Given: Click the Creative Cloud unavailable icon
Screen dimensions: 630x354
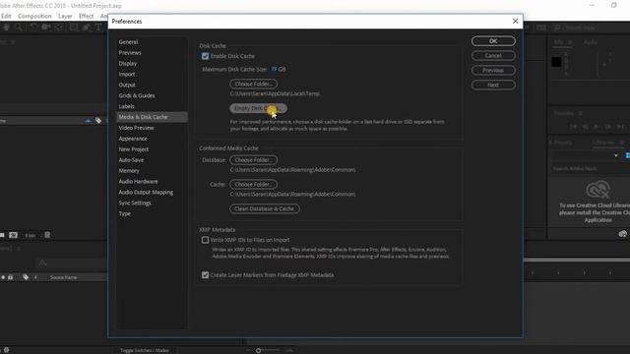Looking at the screenshot, I should (x=598, y=190).
